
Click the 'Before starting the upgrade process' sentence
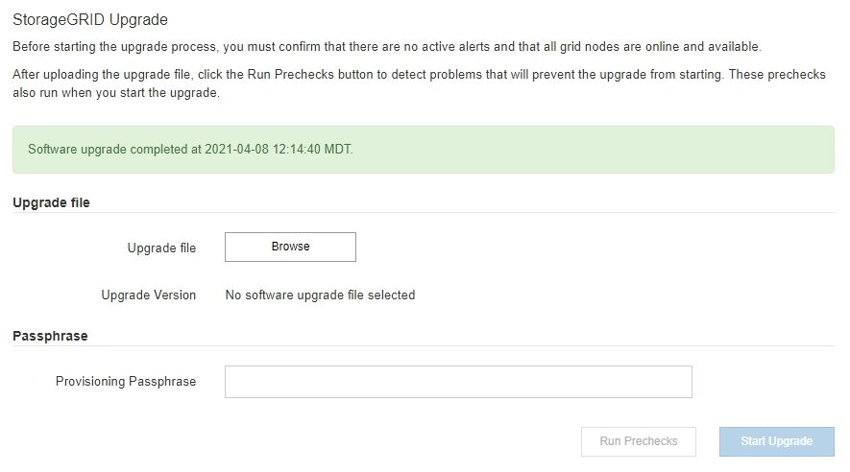(x=386, y=47)
